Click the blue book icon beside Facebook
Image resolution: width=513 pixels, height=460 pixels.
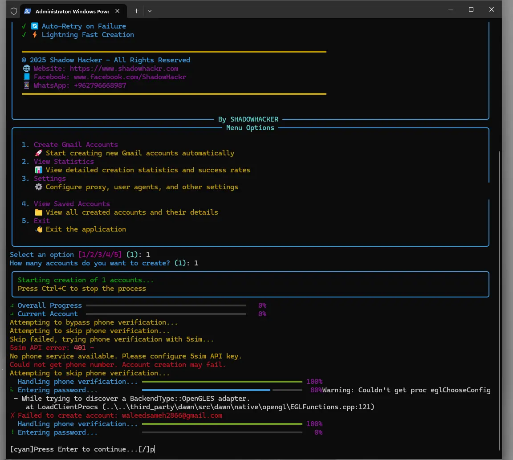pyautogui.click(x=27, y=77)
